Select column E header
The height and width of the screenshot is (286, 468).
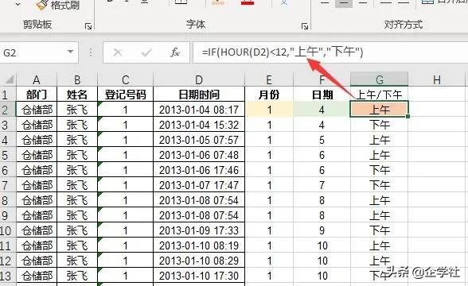[269, 79]
